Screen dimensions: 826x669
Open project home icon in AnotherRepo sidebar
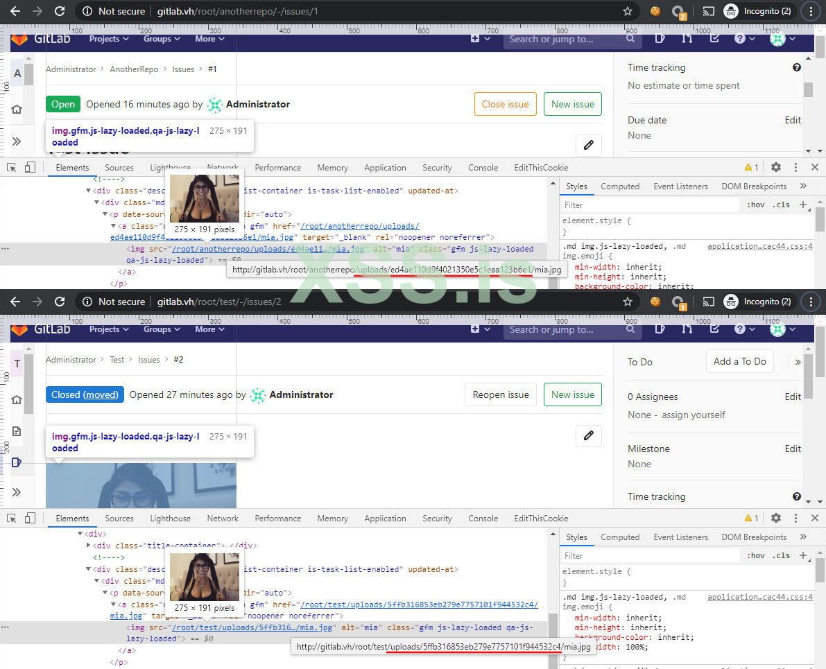click(17, 109)
